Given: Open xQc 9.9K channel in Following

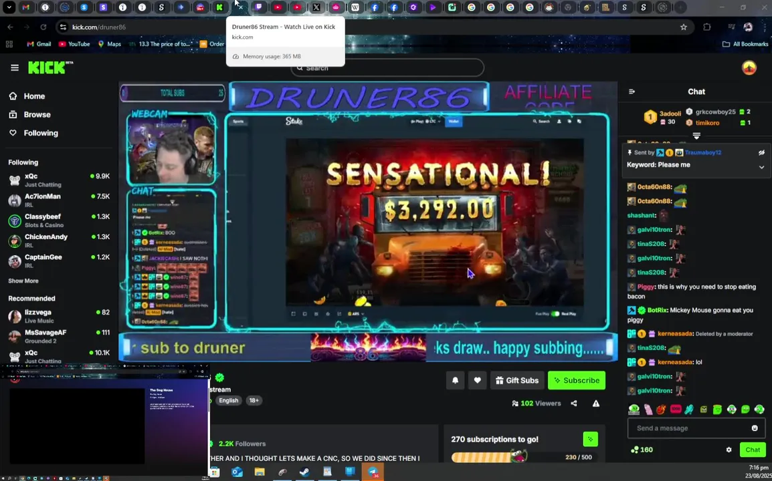Looking at the screenshot, I should tap(59, 180).
